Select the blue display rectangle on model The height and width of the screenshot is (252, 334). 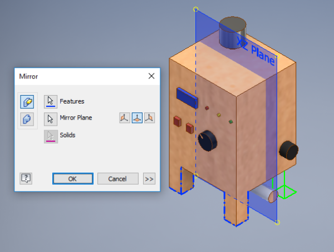[187, 98]
